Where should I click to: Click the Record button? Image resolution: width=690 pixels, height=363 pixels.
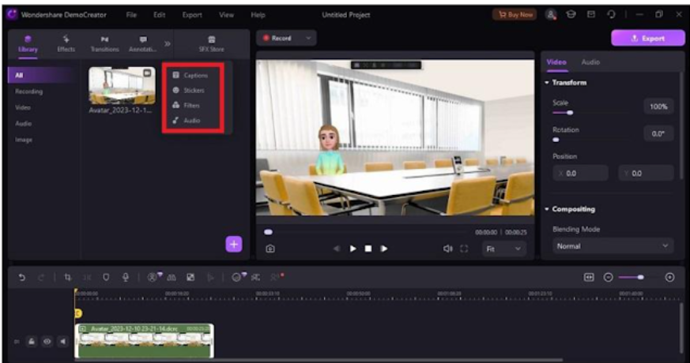pos(277,38)
